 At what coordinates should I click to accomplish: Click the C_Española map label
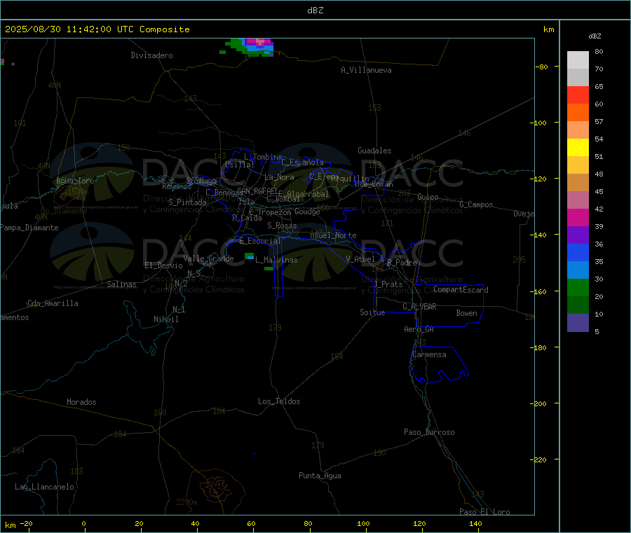303,162
